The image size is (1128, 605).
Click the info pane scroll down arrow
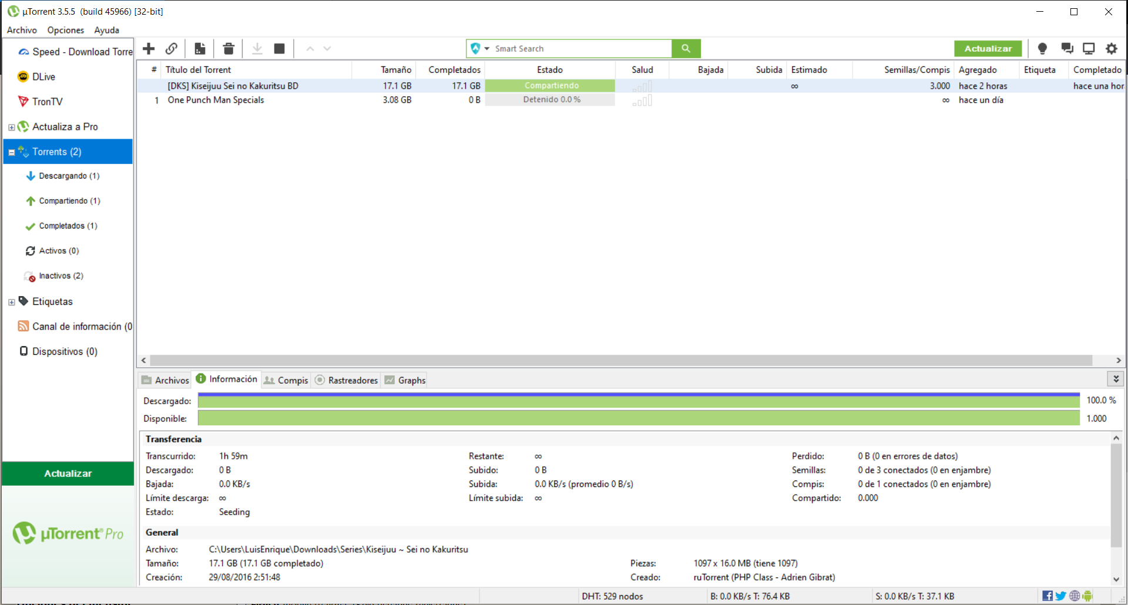pyautogui.click(x=1116, y=579)
